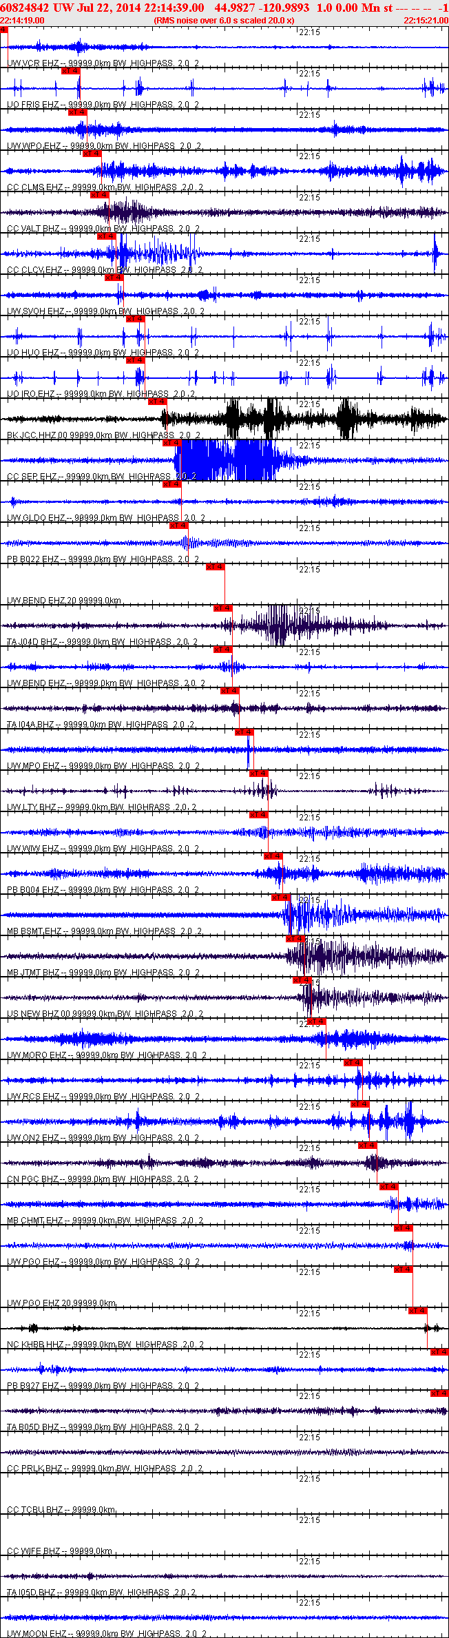
Task: Select the TA I04A BHZ trace label
Action: pyautogui.click(x=101, y=725)
